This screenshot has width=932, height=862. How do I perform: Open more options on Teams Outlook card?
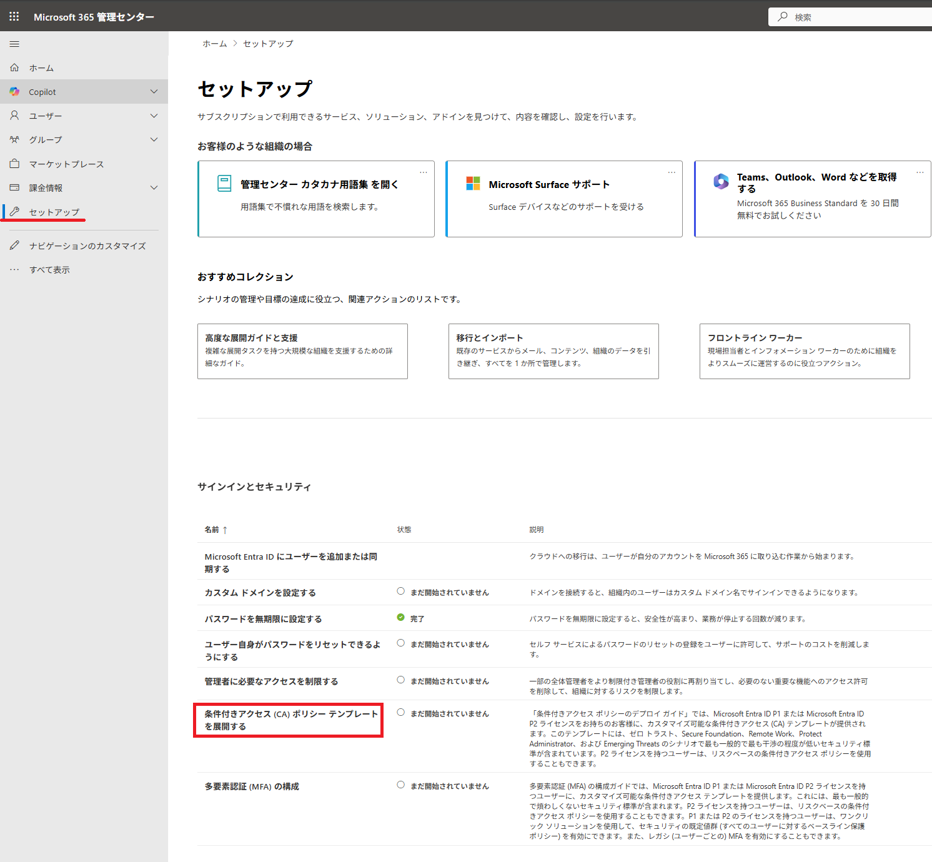point(920,172)
